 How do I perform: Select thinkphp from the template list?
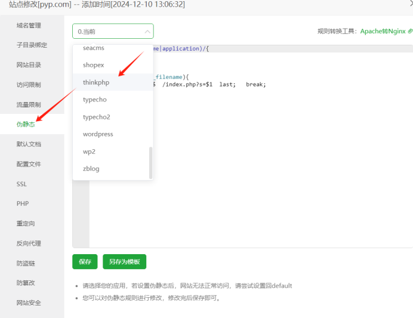tap(96, 82)
